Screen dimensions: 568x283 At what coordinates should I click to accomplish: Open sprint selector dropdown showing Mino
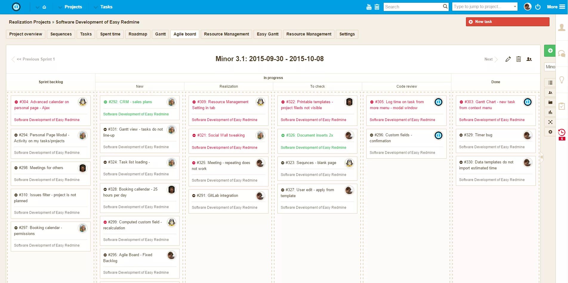(550, 67)
